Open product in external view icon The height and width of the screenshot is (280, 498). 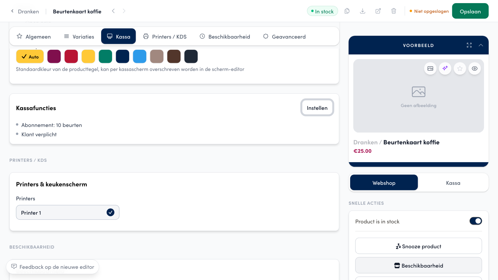pyautogui.click(x=378, y=11)
